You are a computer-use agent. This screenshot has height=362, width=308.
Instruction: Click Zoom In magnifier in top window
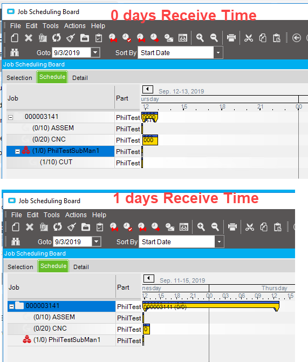point(200,38)
